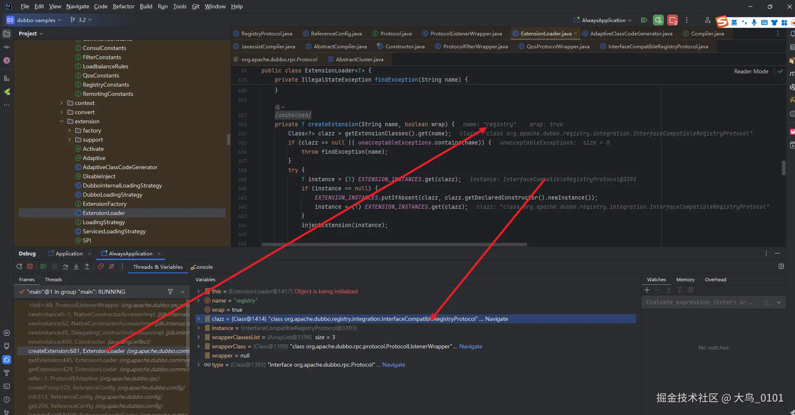Open dubbo-samples project dropdown

pyautogui.click(x=34, y=20)
